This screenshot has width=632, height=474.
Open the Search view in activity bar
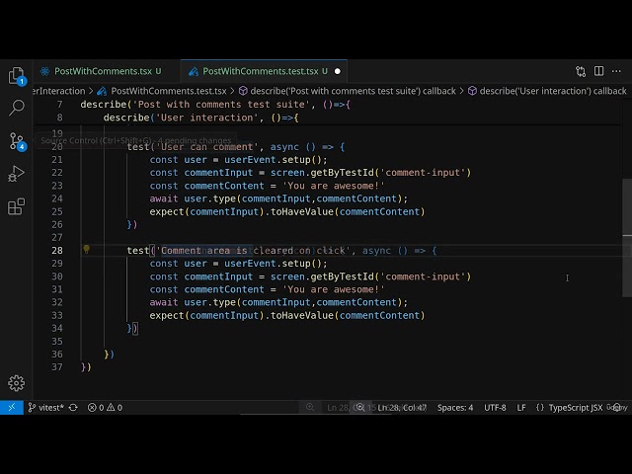(x=17, y=108)
